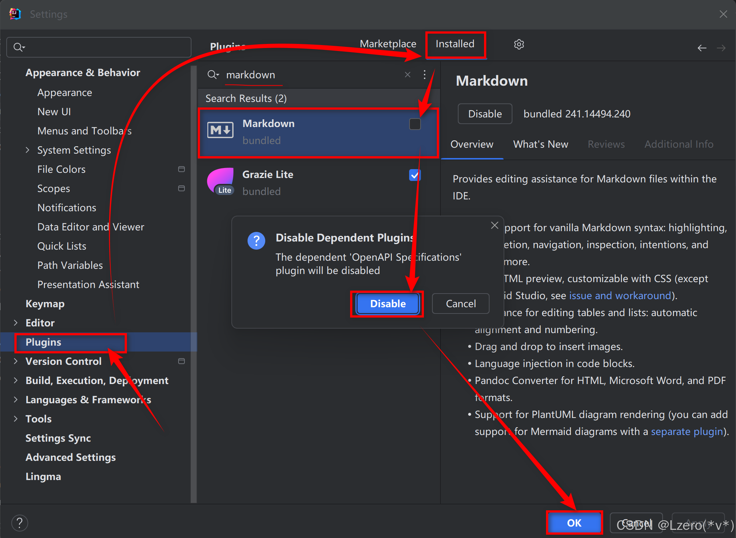Uncheck the Grazie Lite plugin checkbox
The width and height of the screenshot is (736, 538).
[415, 175]
